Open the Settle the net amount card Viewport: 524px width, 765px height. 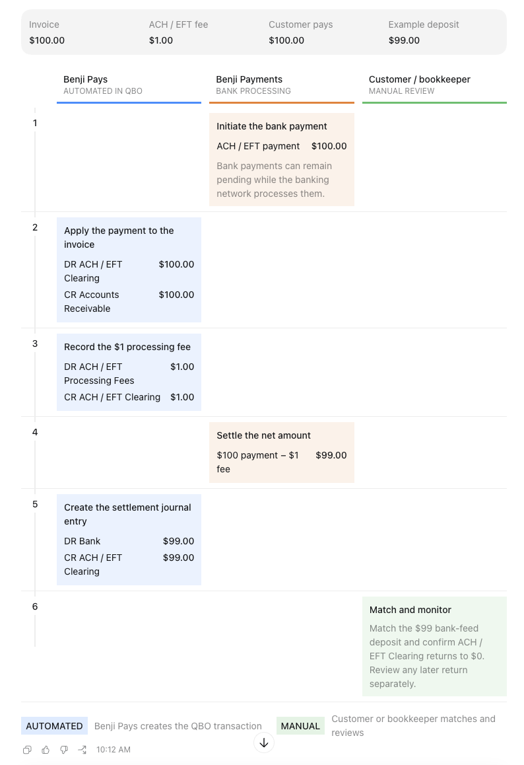point(282,453)
